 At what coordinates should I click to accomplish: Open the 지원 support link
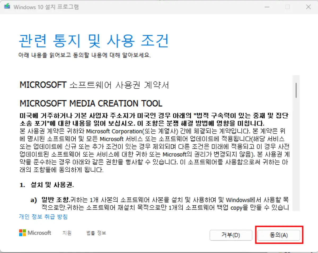click(x=67, y=233)
